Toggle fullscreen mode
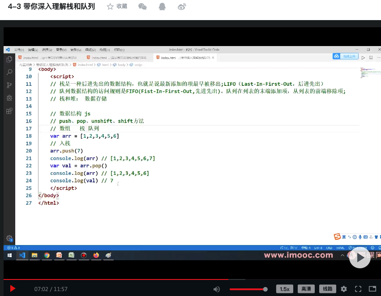This screenshot has width=381, height=296. pos(358,289)
